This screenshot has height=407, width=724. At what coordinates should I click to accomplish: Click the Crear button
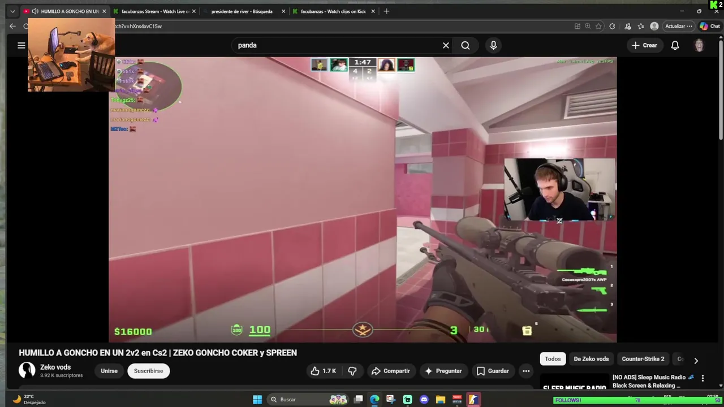click(644, 45)
